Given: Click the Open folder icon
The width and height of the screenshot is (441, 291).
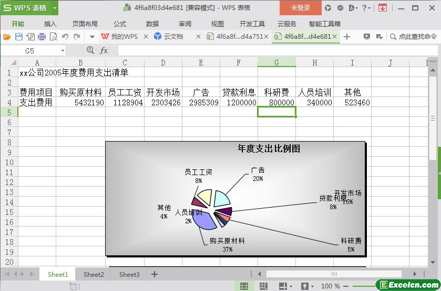Looking at the screenshot, I should (7, 37).
